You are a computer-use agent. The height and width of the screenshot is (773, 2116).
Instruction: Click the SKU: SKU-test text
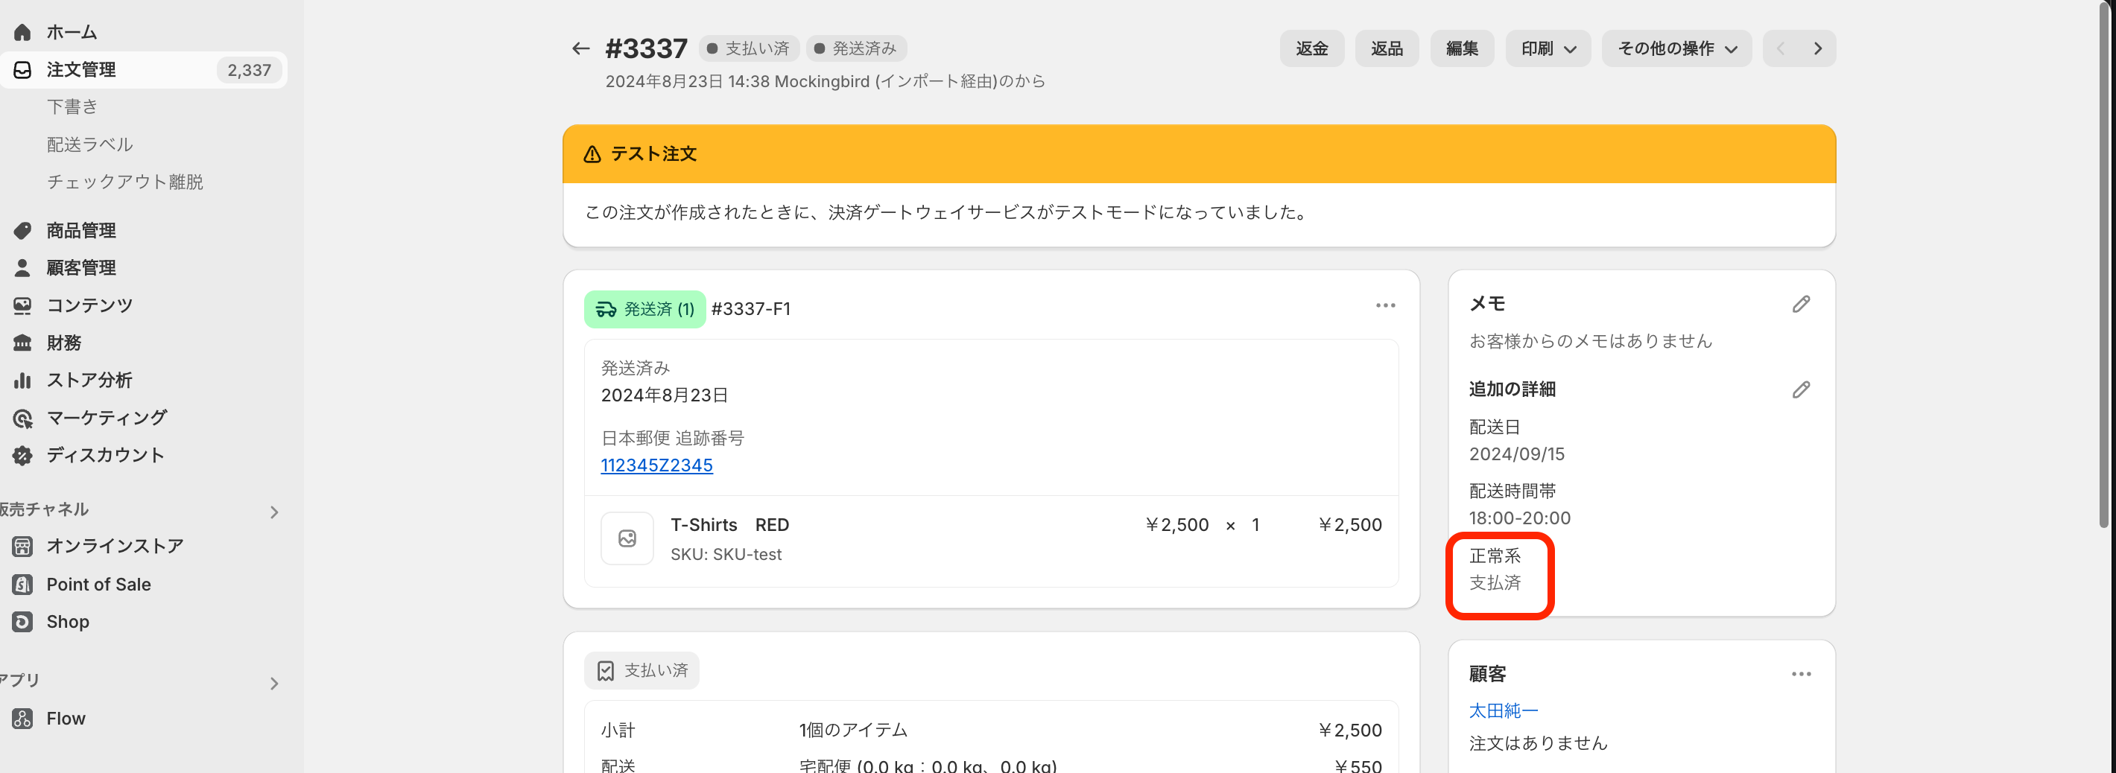(x=726, y=555)
